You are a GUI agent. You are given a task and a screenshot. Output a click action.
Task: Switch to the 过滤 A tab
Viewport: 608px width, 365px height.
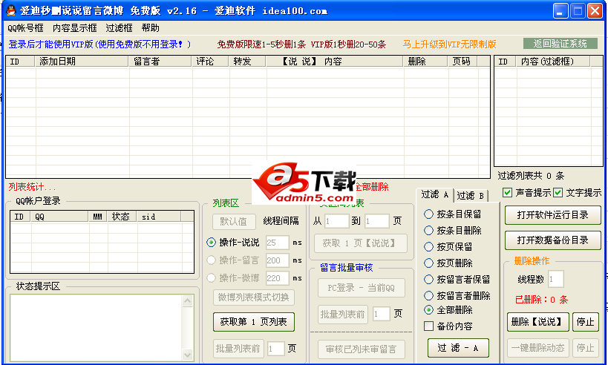click(435, 194)
